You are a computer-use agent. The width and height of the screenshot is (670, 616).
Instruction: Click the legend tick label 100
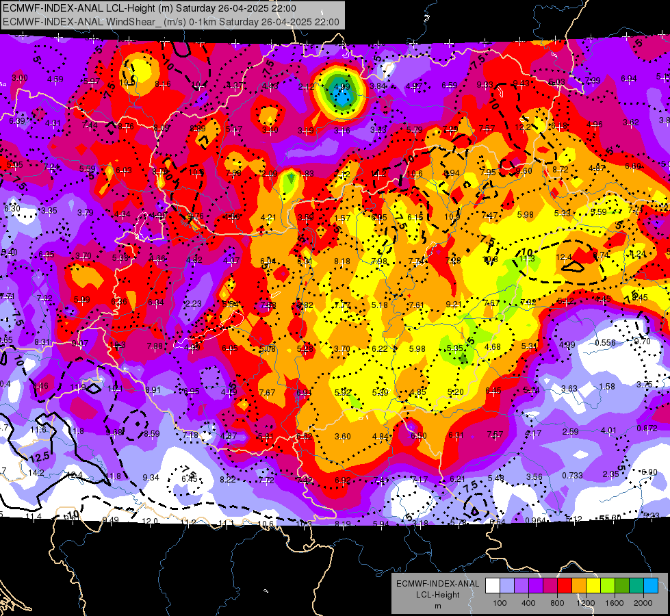(x=500, y=603)
